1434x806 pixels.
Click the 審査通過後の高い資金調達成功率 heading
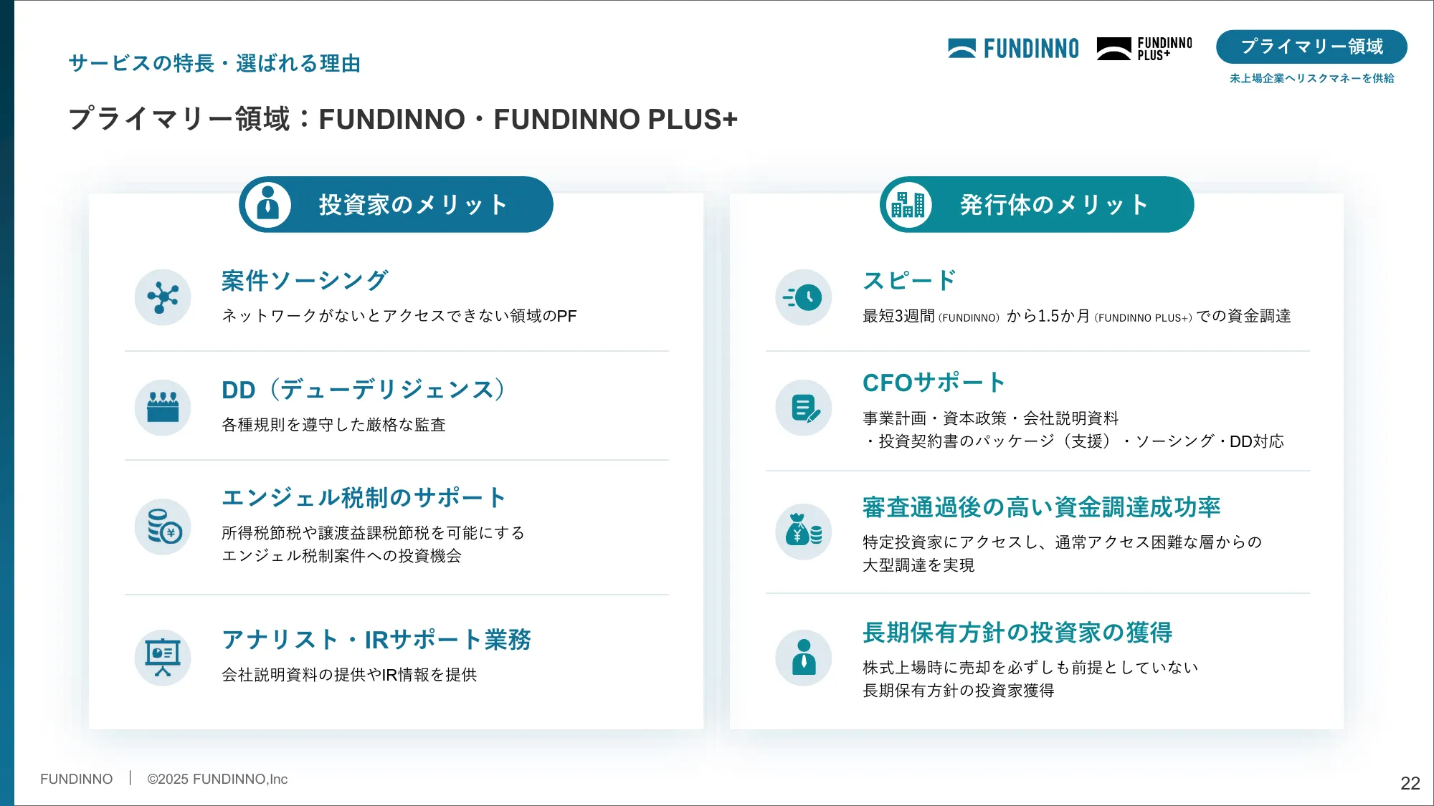(1041, 507)
